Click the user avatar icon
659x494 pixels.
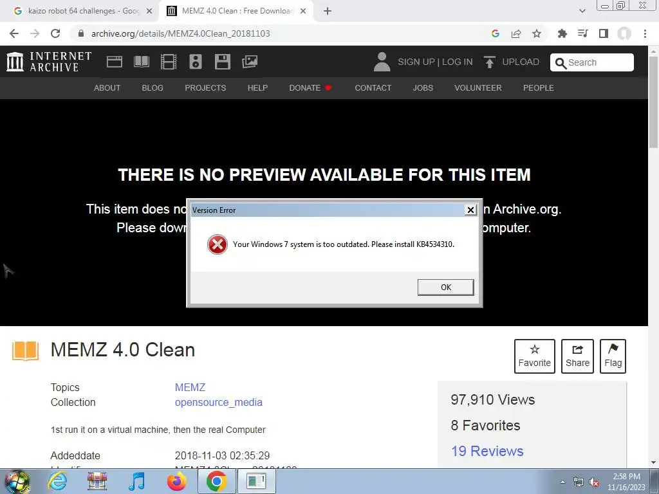382,62
